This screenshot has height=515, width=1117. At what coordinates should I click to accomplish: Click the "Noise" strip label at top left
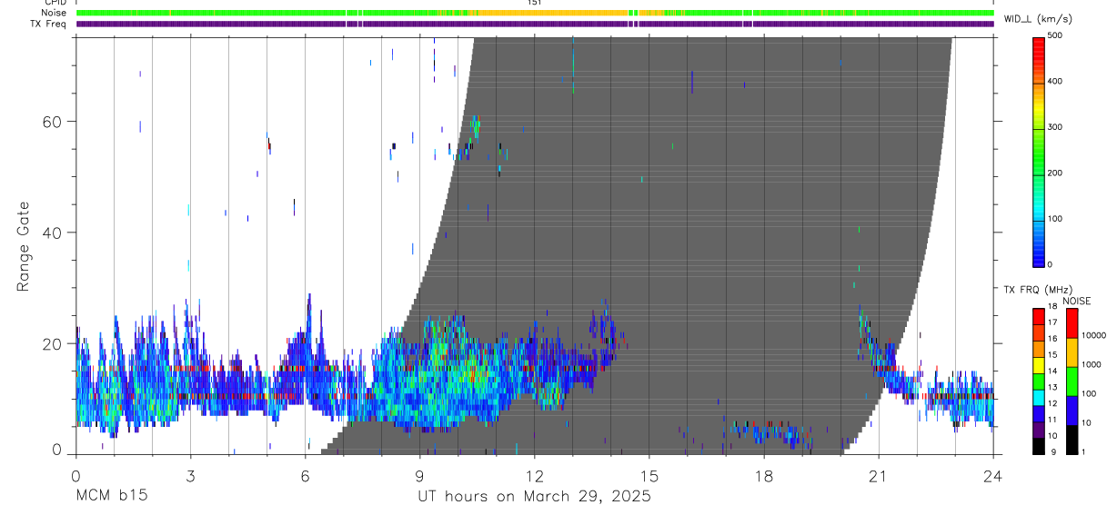tap(54, 13)
